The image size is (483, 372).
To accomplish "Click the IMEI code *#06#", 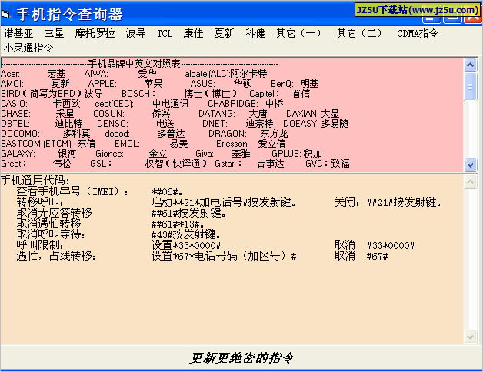I will (167, 192).
